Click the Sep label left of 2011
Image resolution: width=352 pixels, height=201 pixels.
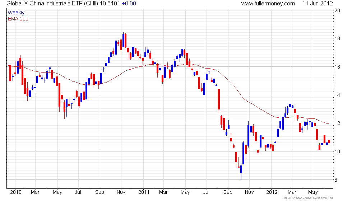coord(99,192)
